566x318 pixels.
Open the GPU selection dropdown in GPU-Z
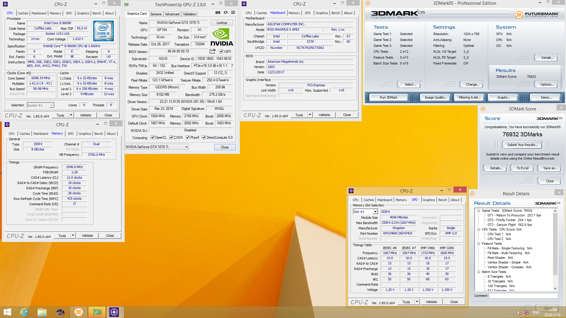click(157, 147)
